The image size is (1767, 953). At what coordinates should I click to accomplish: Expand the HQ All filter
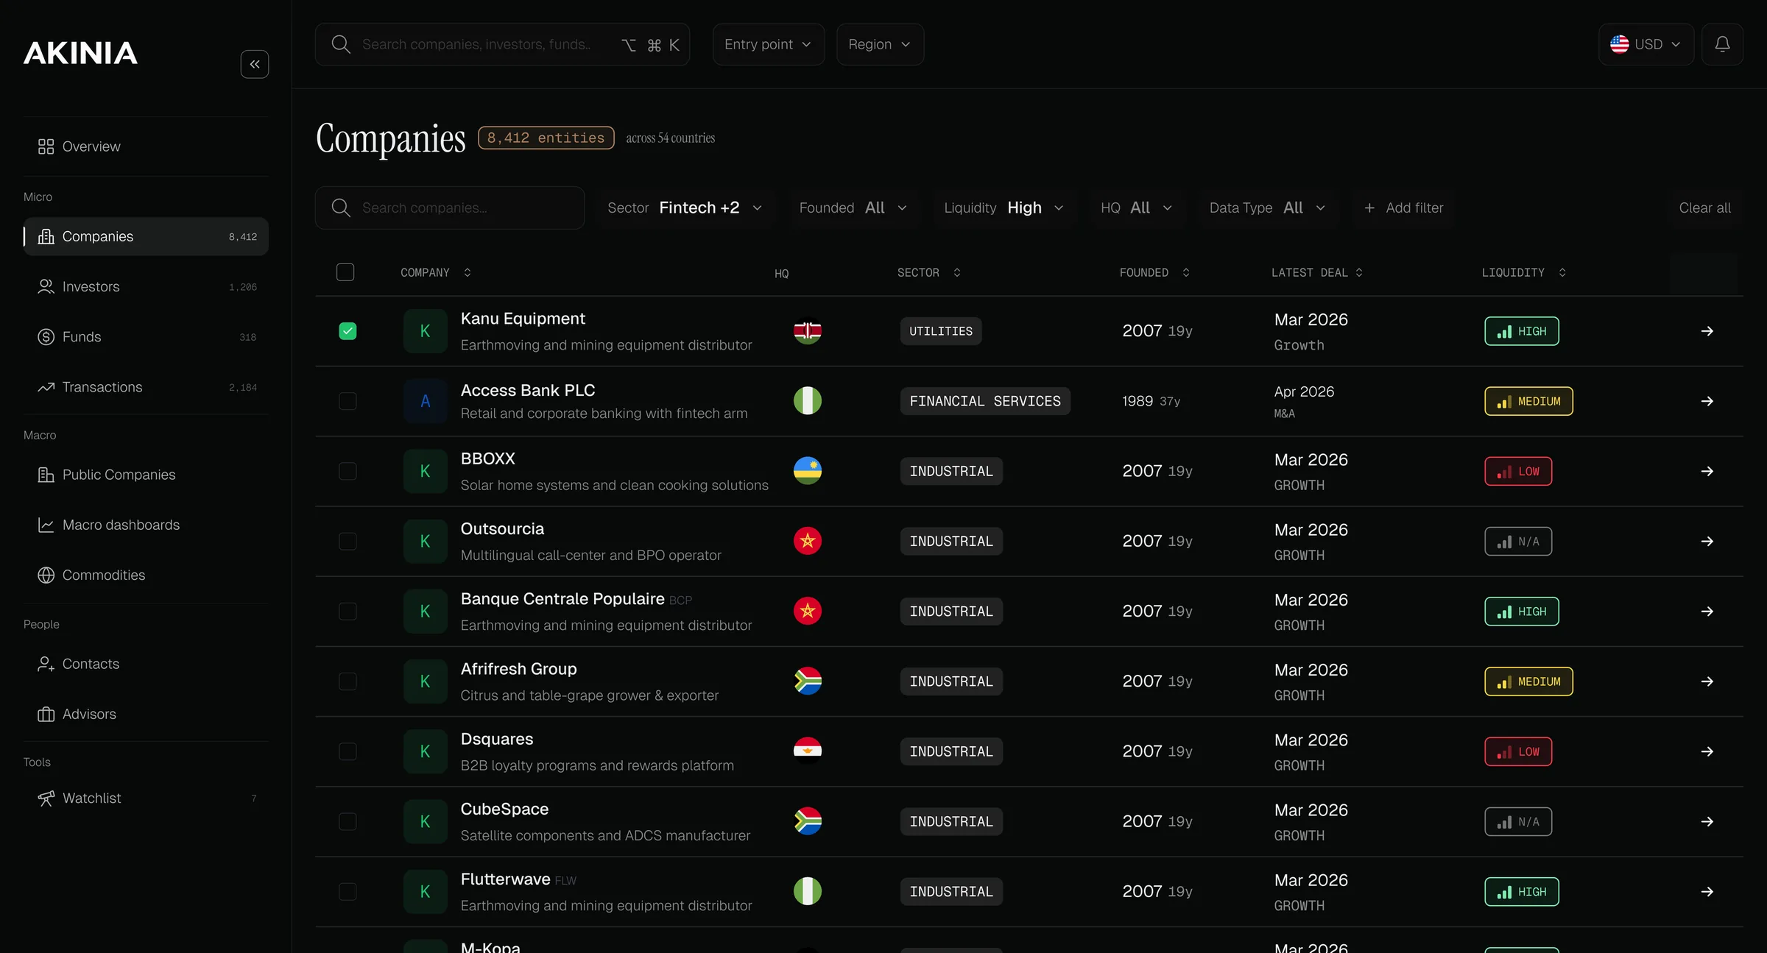pyautogui.click(x=1137, y=208)
